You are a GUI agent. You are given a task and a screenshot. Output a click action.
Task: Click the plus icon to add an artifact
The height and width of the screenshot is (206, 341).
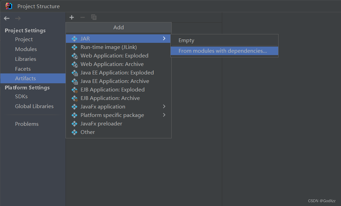(x=72, y=17)
